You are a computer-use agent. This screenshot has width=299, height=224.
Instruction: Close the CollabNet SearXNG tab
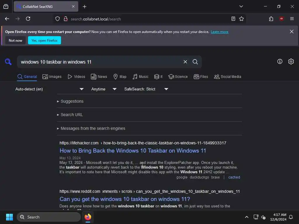tap(73, 6)
